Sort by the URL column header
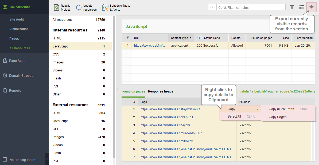The image size is (319, 165). [x=150, y=38]
